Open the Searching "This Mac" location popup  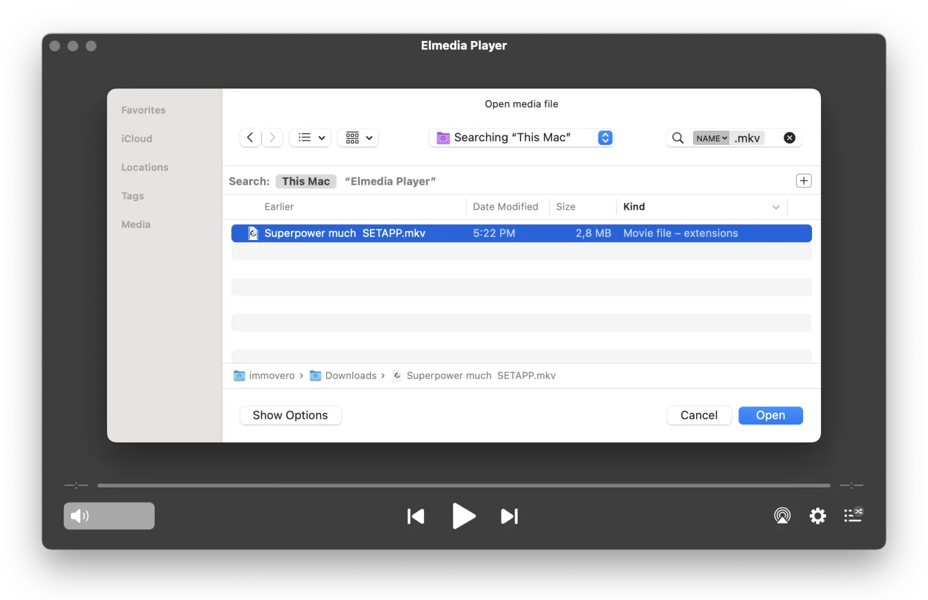coord(521,138)
